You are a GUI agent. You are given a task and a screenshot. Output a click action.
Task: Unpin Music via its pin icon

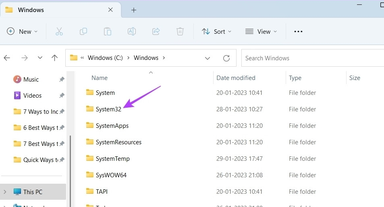tap(62, 79)
